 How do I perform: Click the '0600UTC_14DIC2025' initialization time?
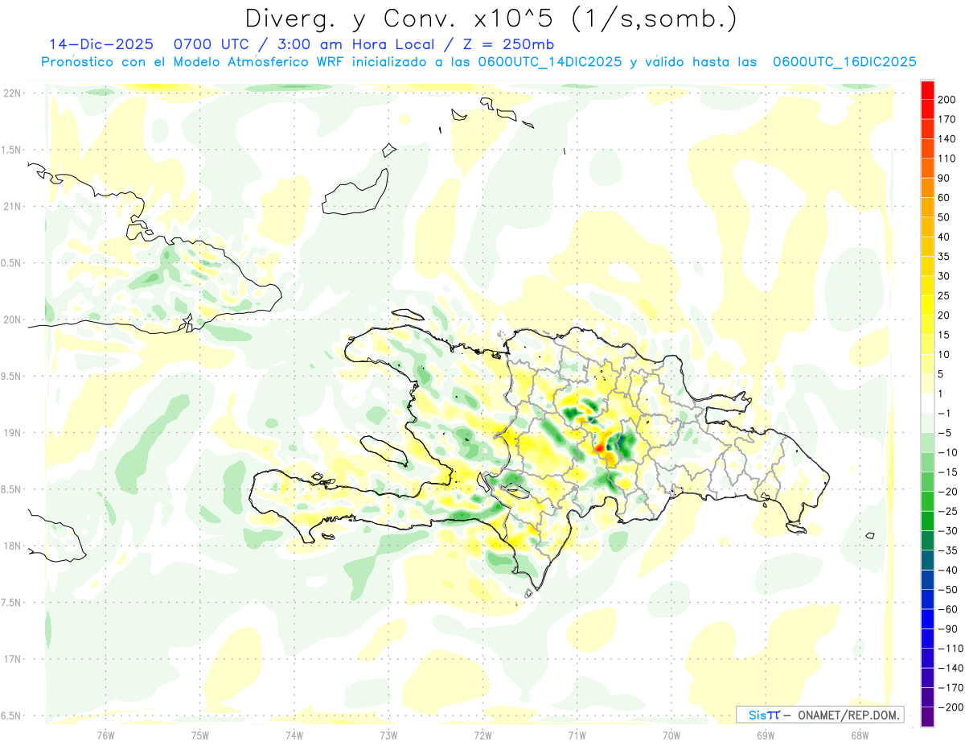tap(550, 62)
